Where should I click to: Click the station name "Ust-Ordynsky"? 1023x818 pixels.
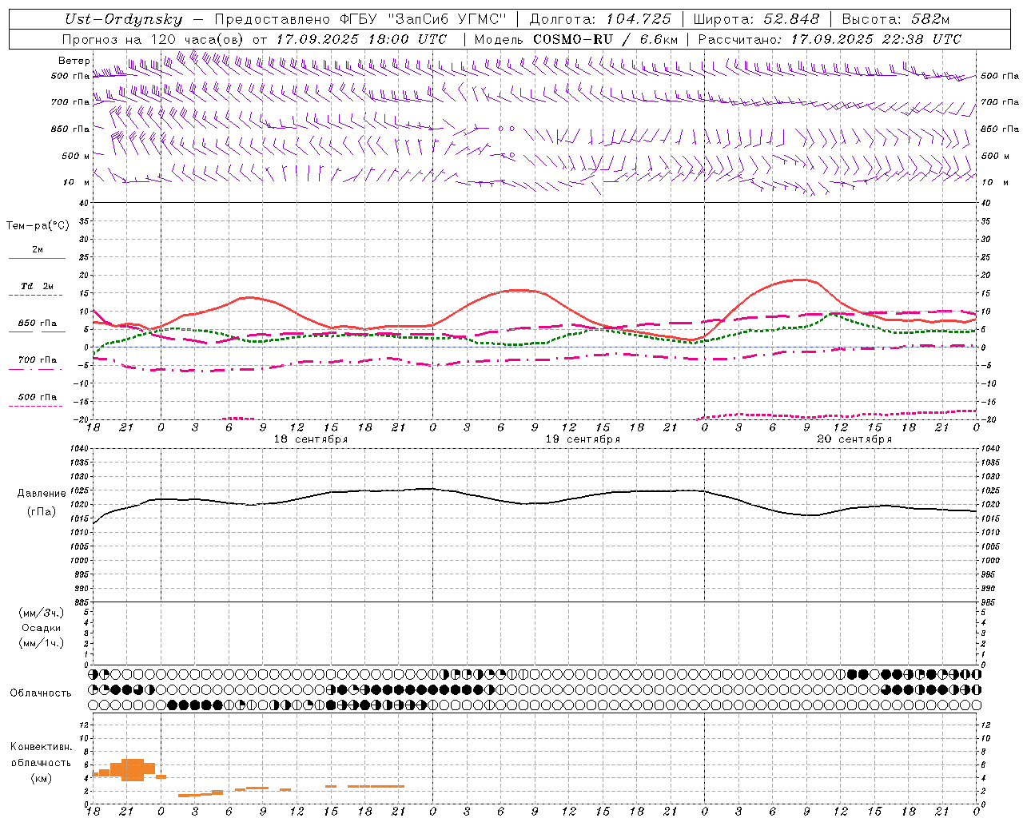123,19
